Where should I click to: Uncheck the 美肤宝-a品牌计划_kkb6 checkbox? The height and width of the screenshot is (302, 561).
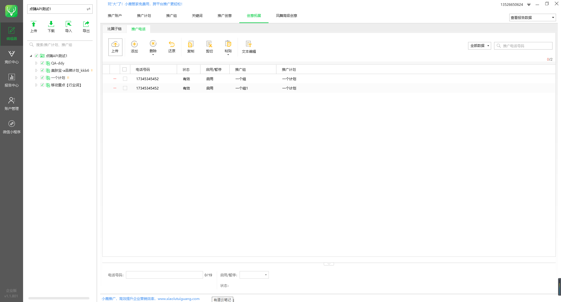(x=42, y=70)
